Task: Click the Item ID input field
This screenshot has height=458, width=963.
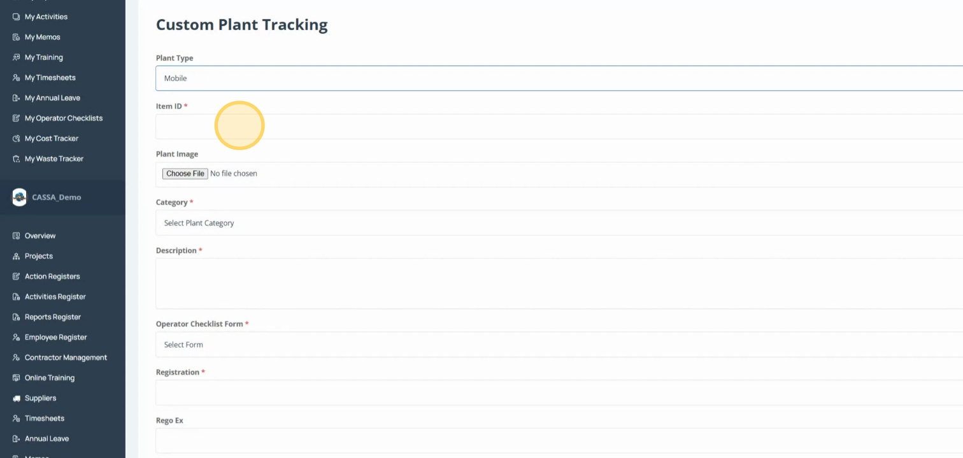Action: coord(559,127)
